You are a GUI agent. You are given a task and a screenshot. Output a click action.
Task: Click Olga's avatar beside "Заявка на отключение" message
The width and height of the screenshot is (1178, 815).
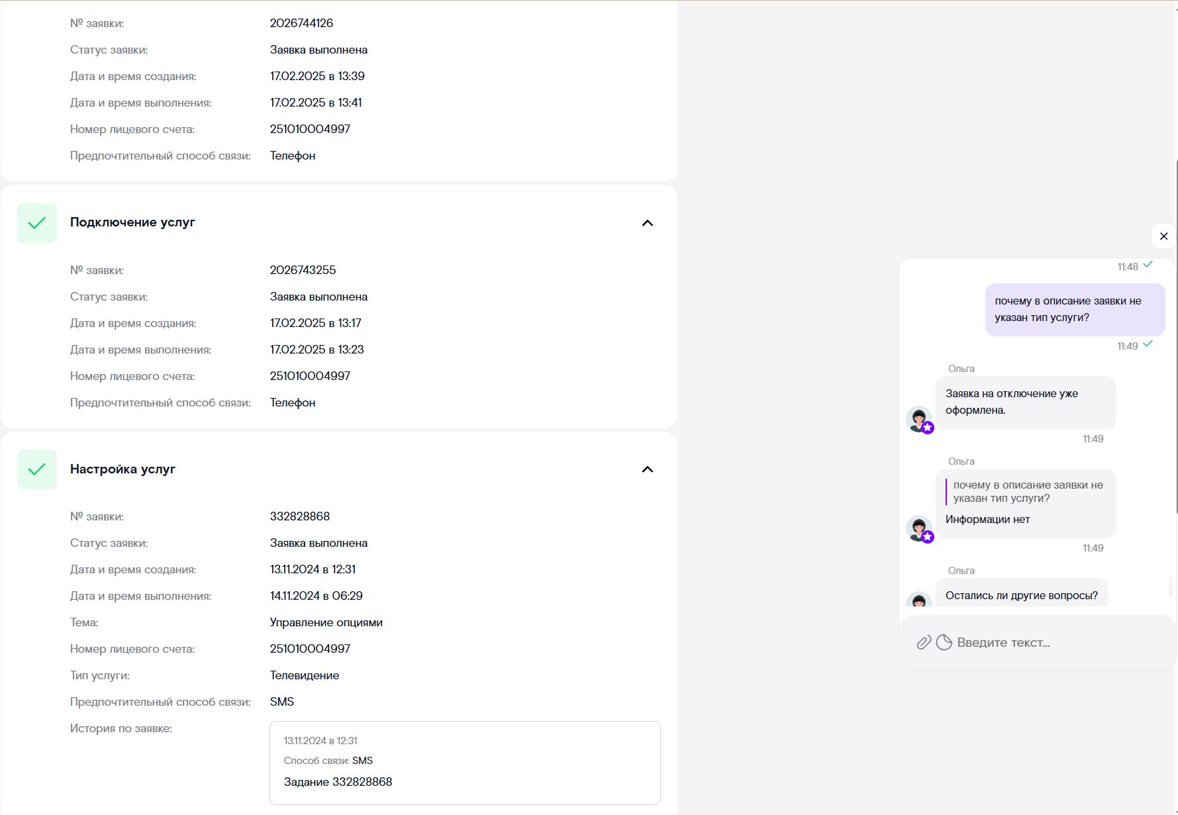[x=919, y=420]
